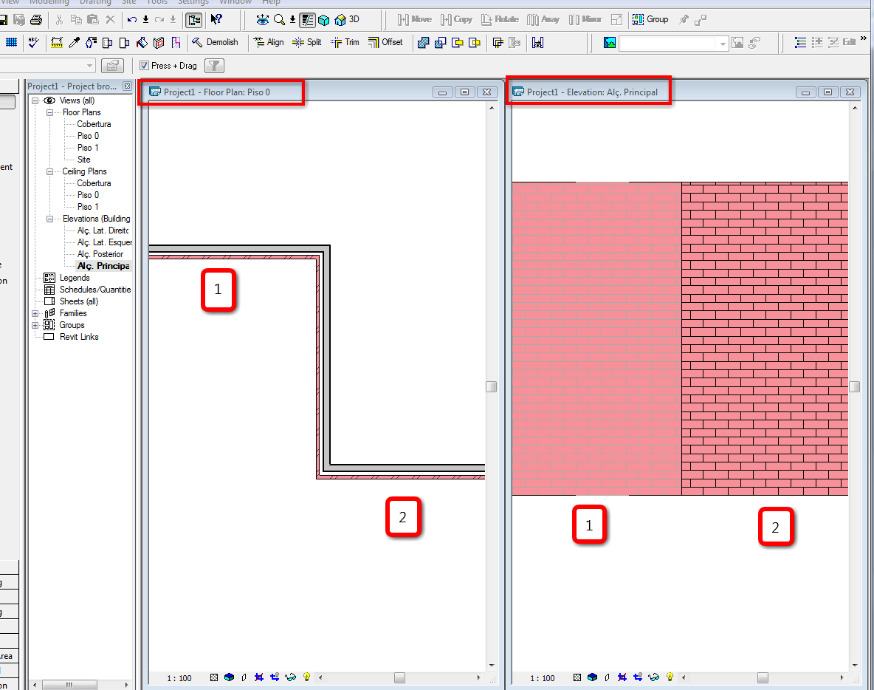Open the default 3D view
Screen dimensions: 874x690
tap(348, 19)
